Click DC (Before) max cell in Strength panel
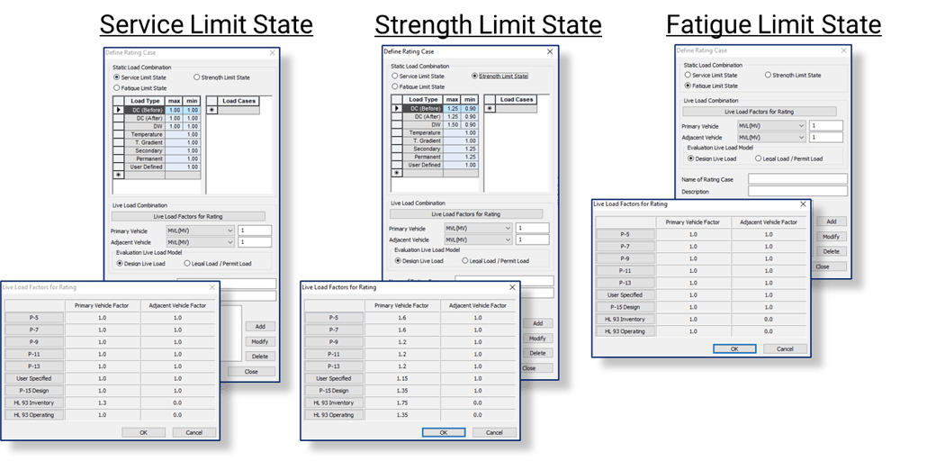The height and width of the screenshot is (461, 945). pos(452,108)
